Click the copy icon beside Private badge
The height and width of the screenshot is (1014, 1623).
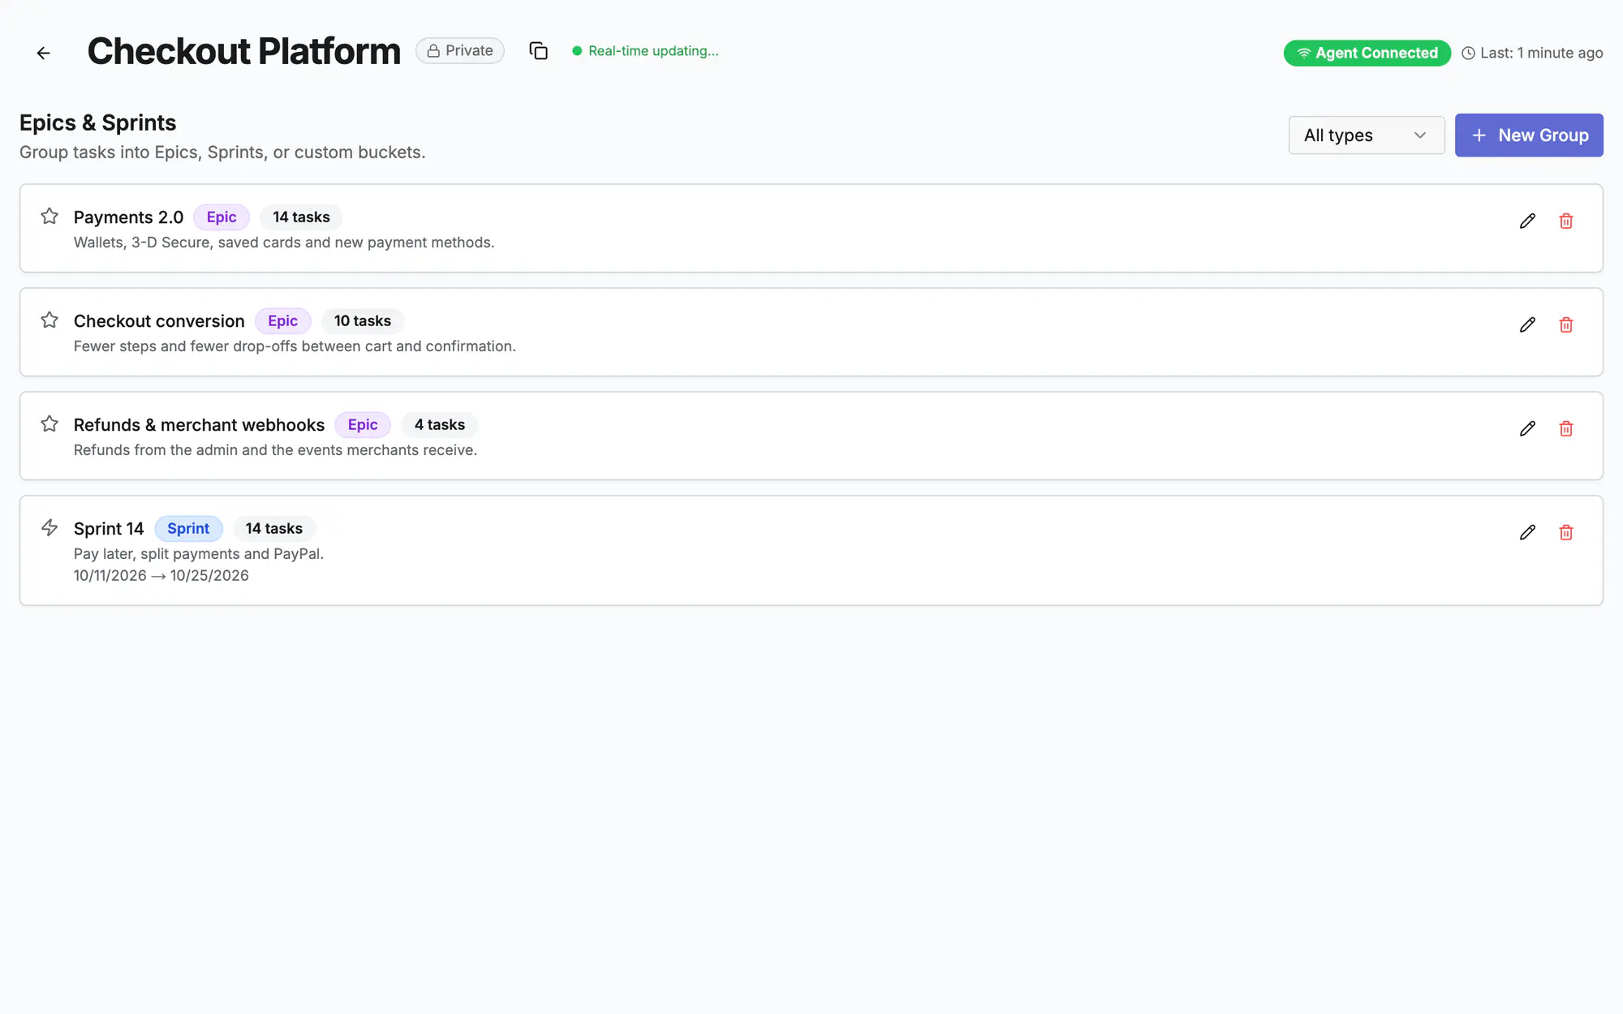[x=539, y=51]
